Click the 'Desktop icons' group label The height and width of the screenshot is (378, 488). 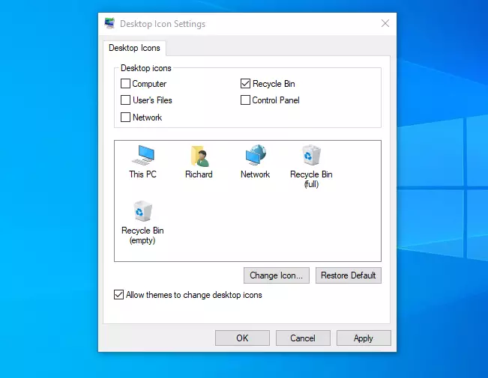click(146, 68)
